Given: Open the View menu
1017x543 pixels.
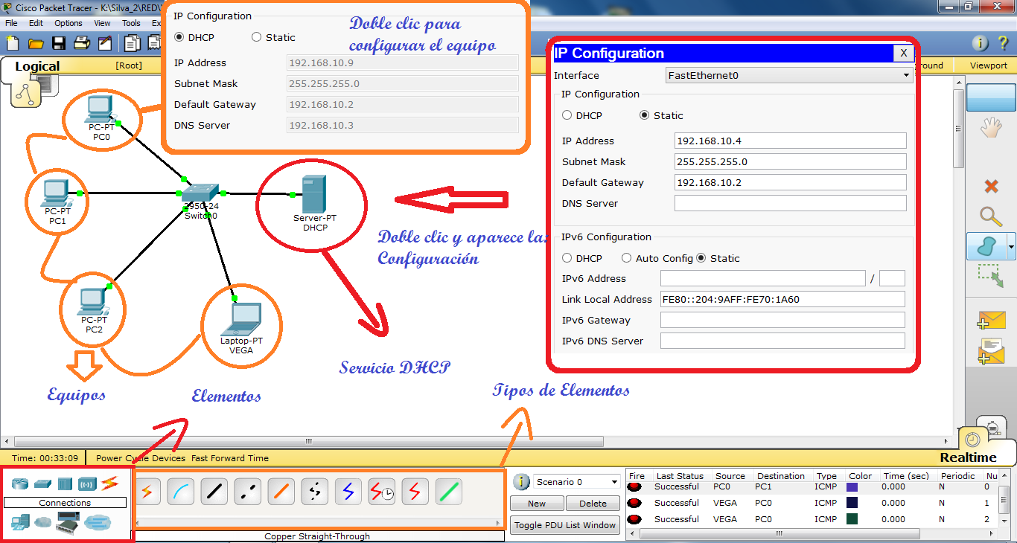Looking at the screenshot, I should tap(103, 23).
